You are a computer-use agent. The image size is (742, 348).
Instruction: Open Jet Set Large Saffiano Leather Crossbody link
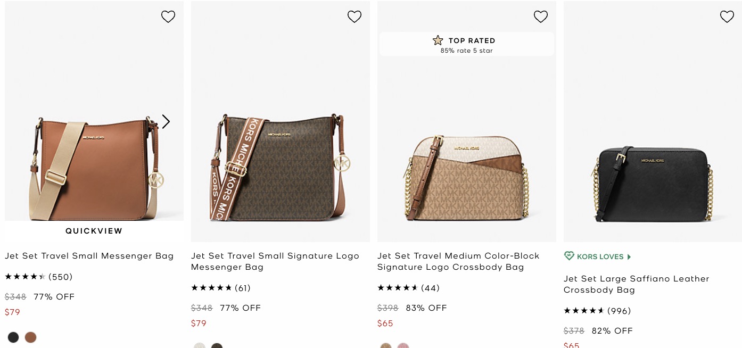636,284
